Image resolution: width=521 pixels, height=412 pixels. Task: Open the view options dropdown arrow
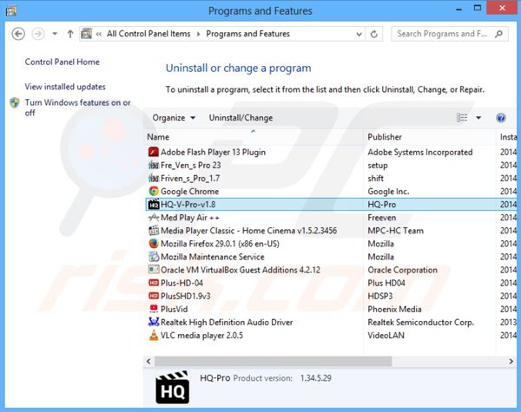tap(478, 118)
